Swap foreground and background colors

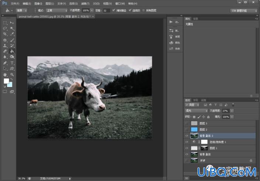coord(11,79)
